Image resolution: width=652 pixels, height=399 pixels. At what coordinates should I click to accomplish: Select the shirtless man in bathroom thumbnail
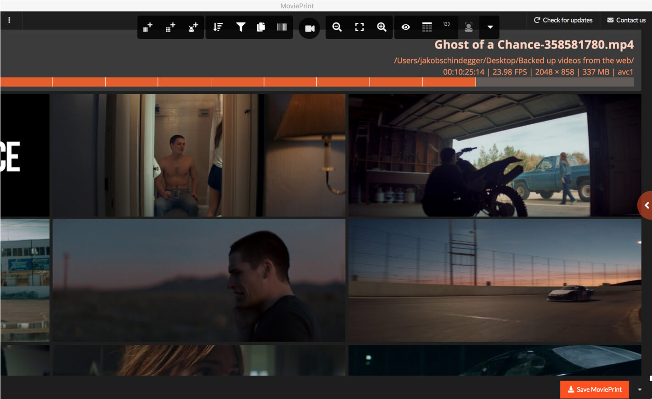coord(199,155)
